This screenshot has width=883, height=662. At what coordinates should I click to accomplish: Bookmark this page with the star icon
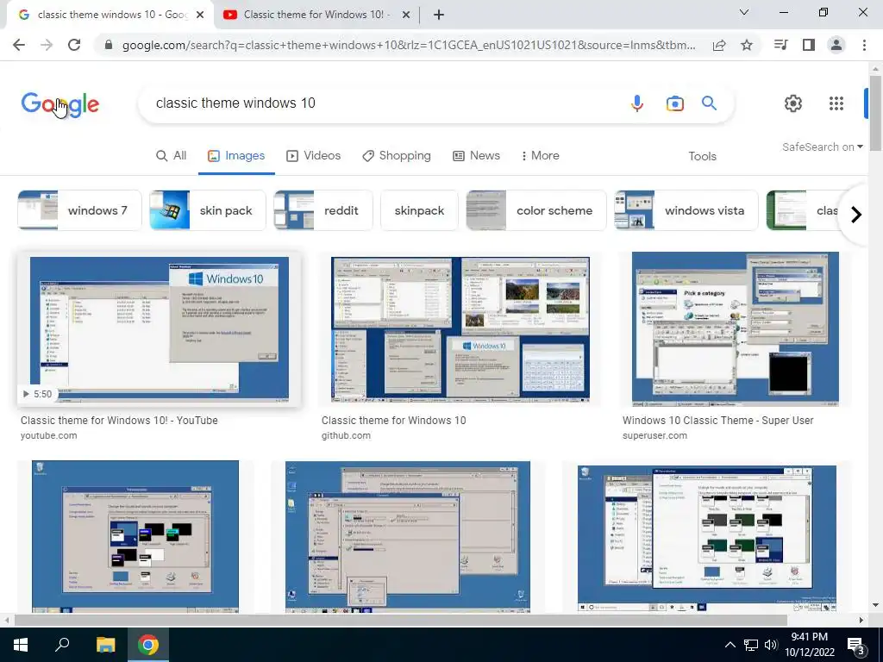click(747, 45)
